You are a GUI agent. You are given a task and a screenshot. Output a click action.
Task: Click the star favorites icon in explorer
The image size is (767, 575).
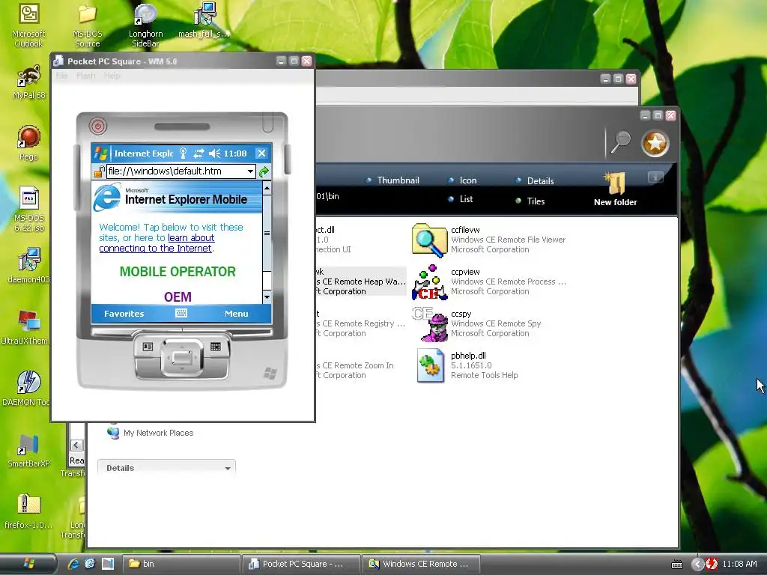coord(655,143)
